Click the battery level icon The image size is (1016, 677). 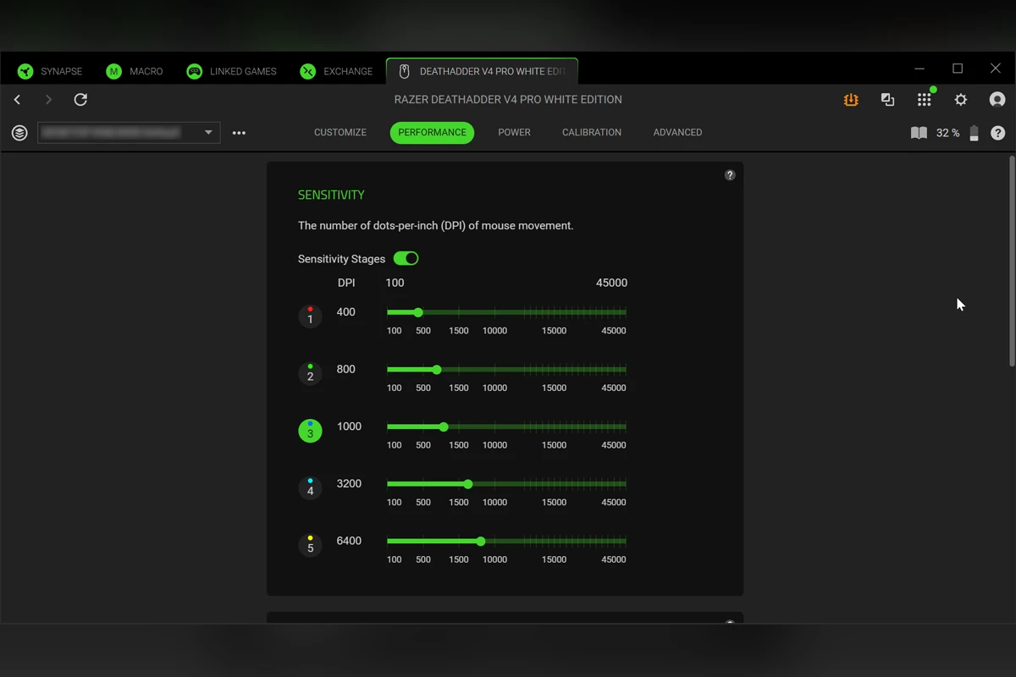coord(974,133)
